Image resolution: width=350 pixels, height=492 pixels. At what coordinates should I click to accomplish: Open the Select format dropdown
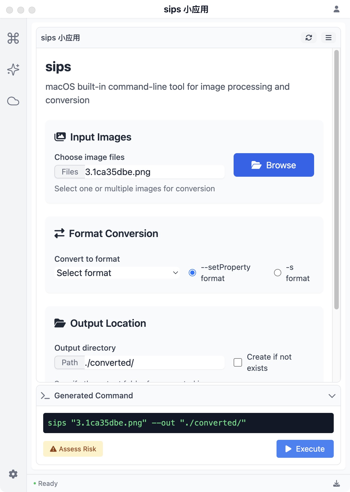click(x=117, y=273)
